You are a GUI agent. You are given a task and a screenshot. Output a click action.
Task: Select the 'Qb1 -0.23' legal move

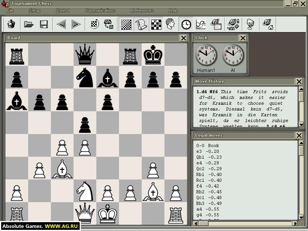[209, 157]
